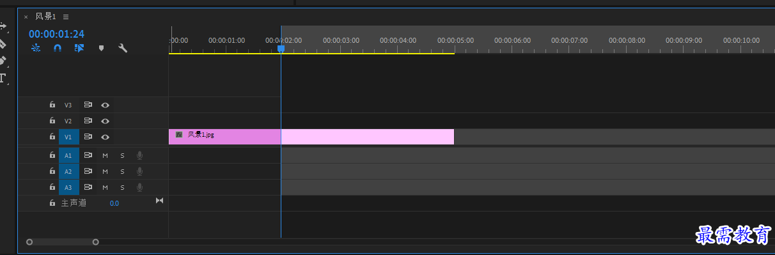
Task: Click voice-over record microphone on A3
Action: pyautogui.click(x=139, y=187)
